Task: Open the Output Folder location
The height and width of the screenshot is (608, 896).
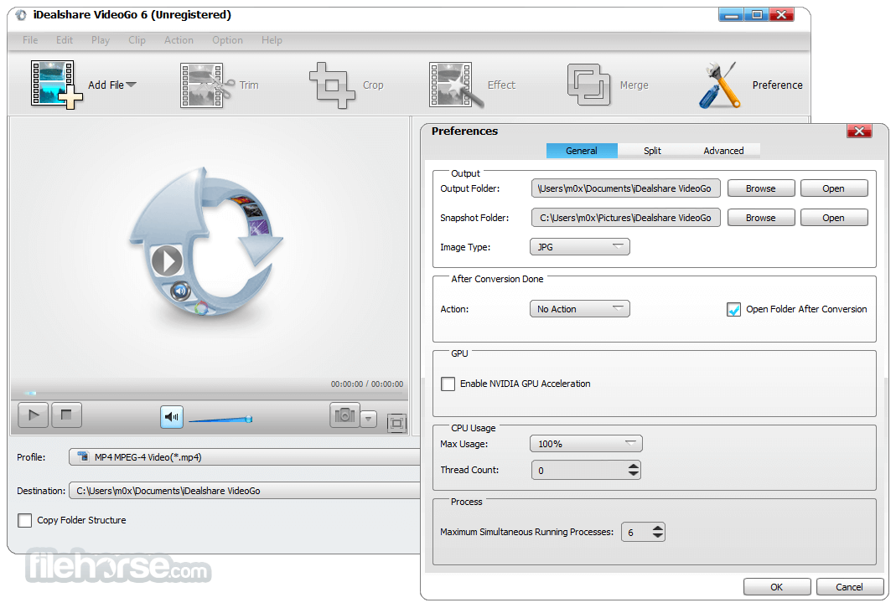Action: 834,188
